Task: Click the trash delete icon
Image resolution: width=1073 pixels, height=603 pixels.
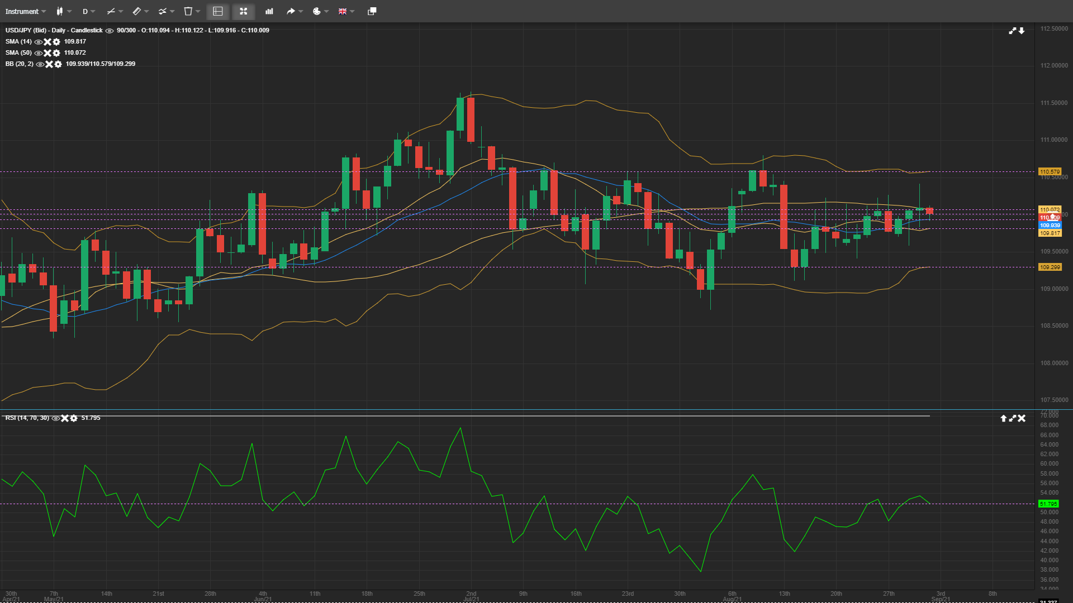Action: [x=188, y=11]
